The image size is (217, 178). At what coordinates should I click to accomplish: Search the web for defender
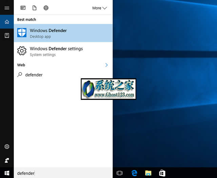(x=34, y=75)
